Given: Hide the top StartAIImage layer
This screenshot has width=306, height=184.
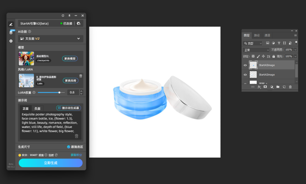Looking at the screenshot, I should pyautogui.click(x=245, y=65).
